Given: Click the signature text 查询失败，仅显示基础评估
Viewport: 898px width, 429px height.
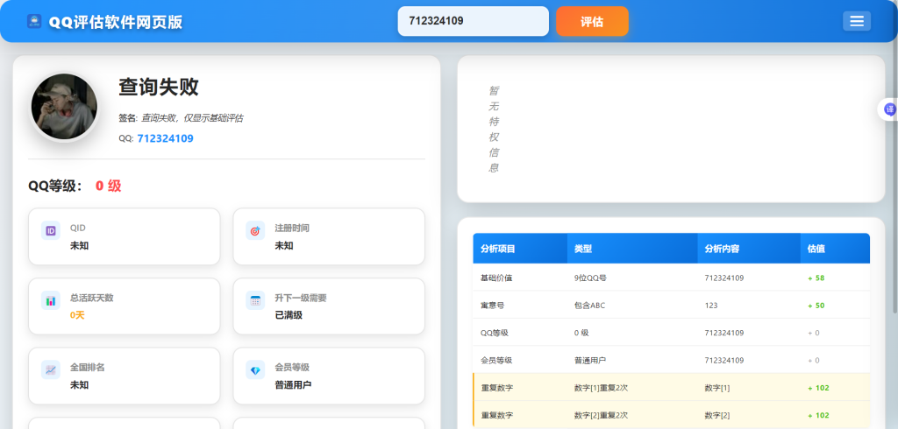Looking at the screenshot, I should [192, 118].
